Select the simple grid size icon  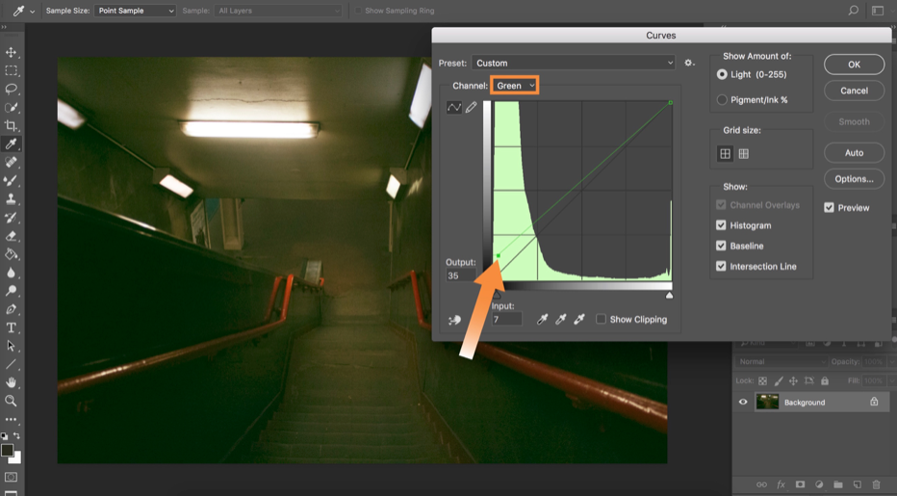[x=725, y=153]
